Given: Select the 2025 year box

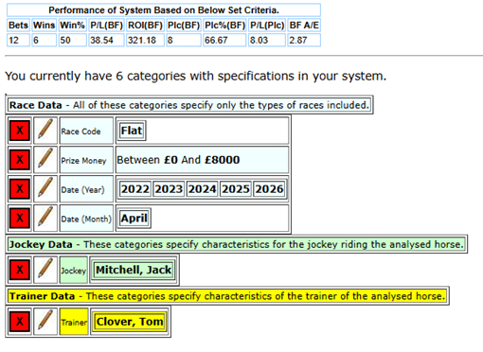Looking at the screenshot, I should point(236,189).
